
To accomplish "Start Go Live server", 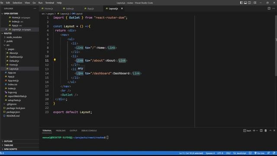I will coord(260,153).
